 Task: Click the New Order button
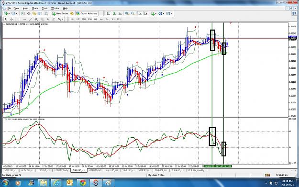pos(60,13)
